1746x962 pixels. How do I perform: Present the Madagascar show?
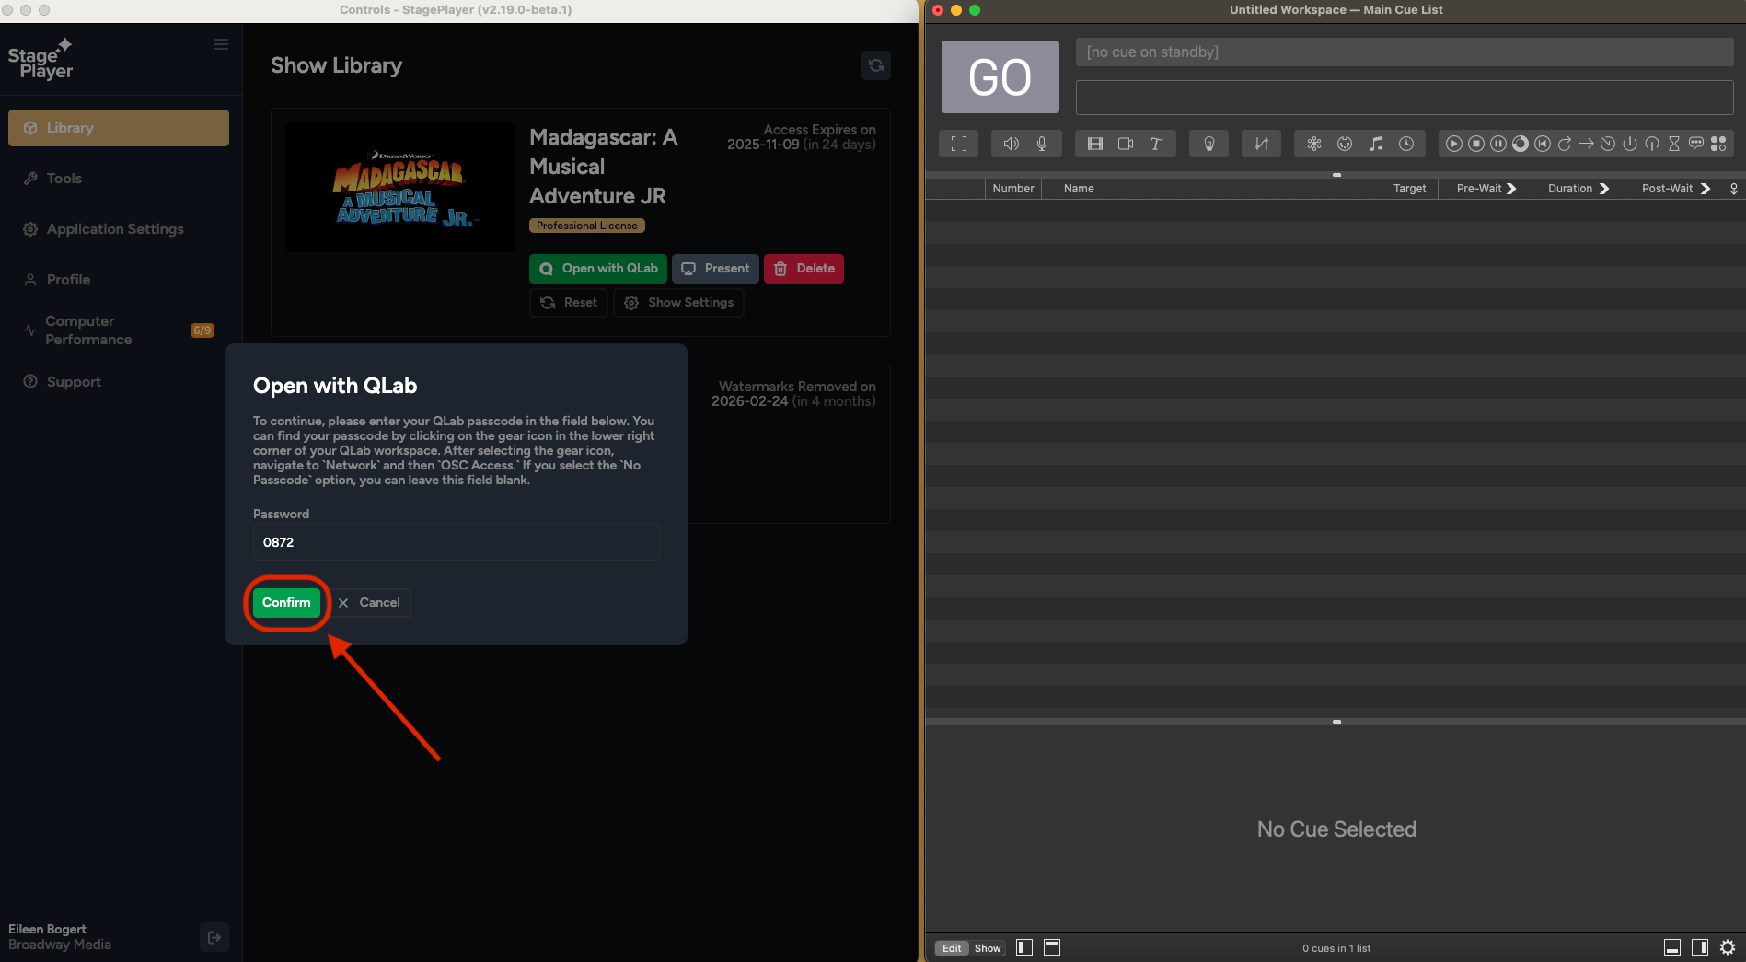[716, 269]
